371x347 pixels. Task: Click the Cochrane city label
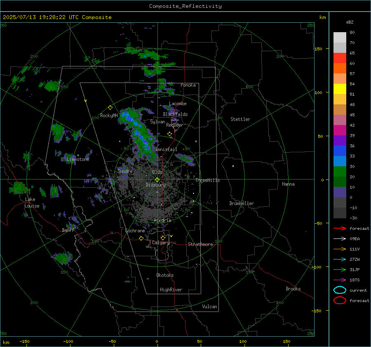coord(135,231)
